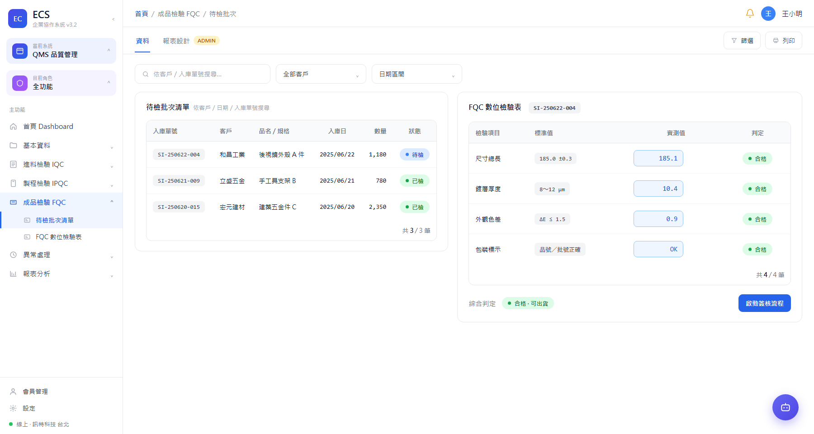Image resolution: width=814 pixels, height=434 pixels.
Task: Collapse the 成品檢驗 FQC menu
Action: [x=62, y=203]
